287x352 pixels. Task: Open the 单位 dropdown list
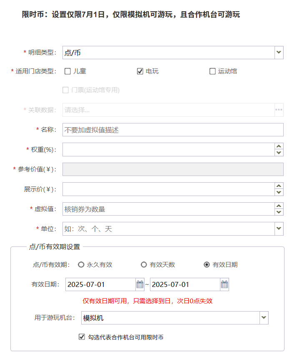[279, 229]
